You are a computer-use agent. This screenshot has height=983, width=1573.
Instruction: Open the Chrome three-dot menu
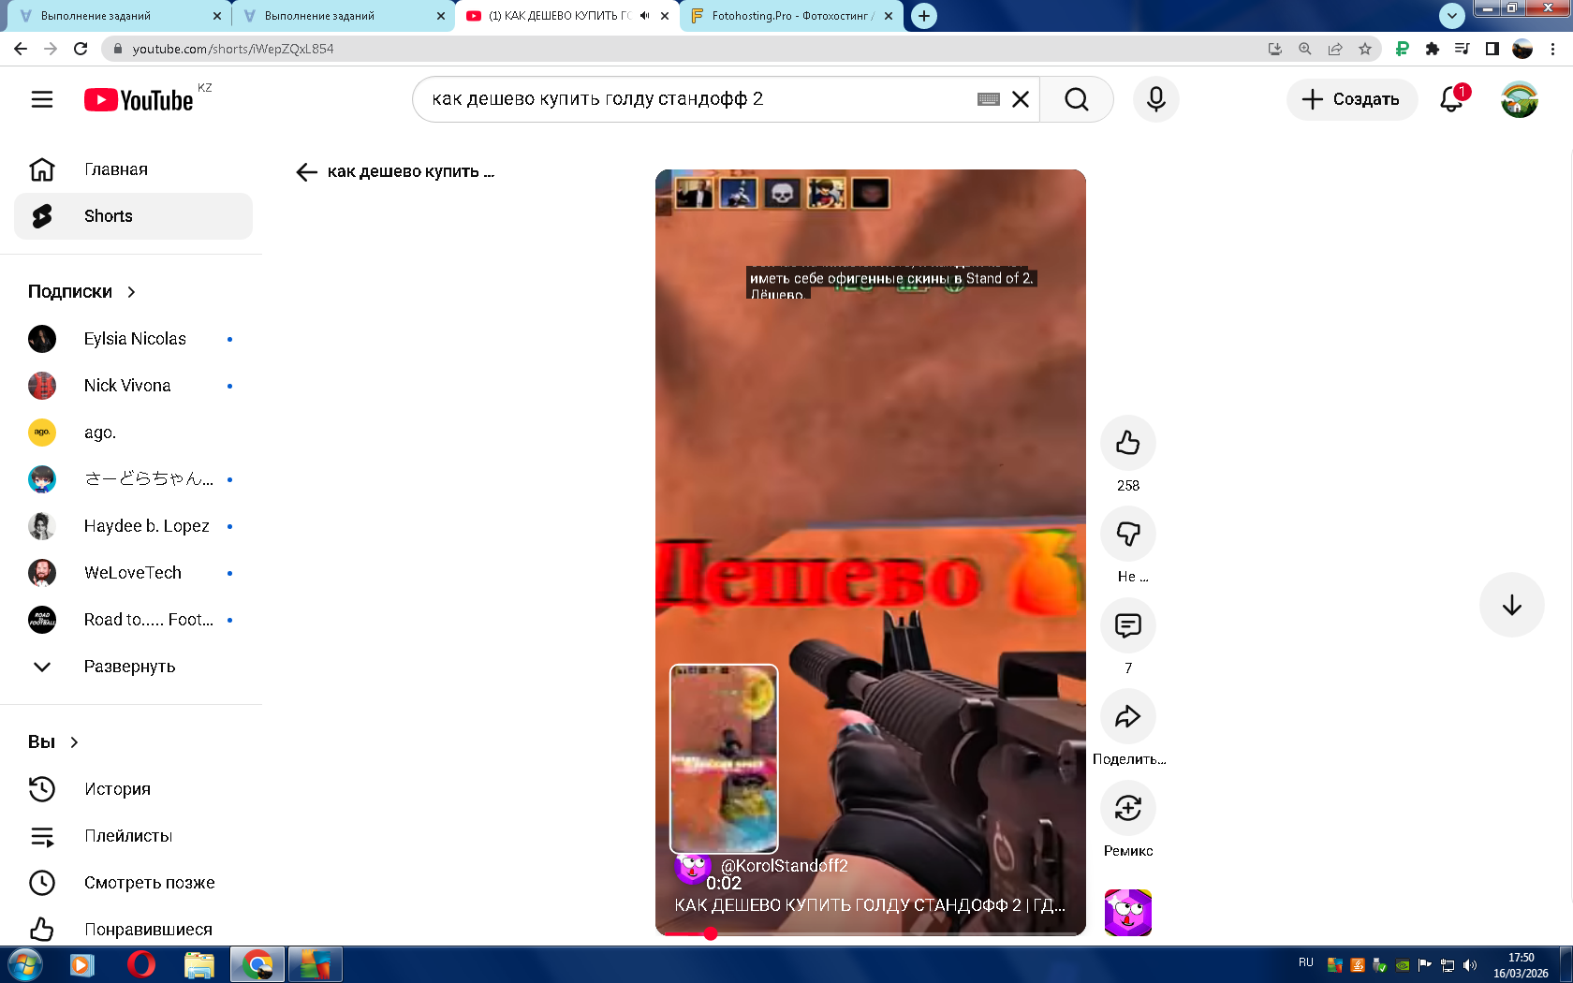[1552, 49]
